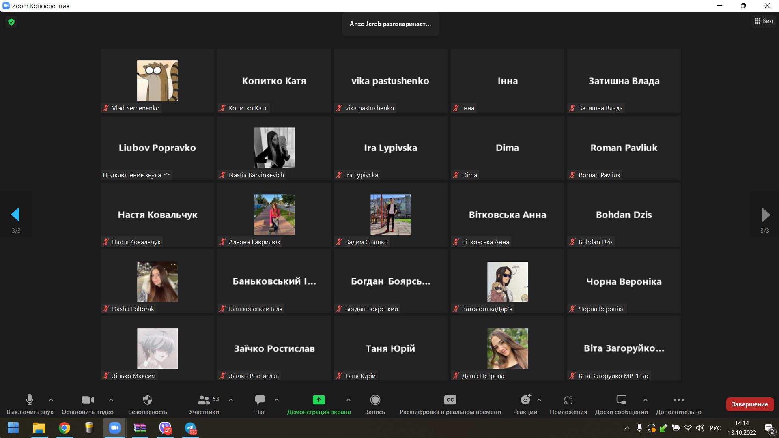This screenshot has width=779, height=438.
Task: Start recording the meeting
Action: 375,400
